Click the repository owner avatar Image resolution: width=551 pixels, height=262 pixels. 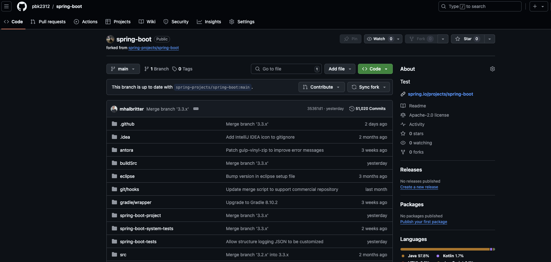[x=110, y=39]
